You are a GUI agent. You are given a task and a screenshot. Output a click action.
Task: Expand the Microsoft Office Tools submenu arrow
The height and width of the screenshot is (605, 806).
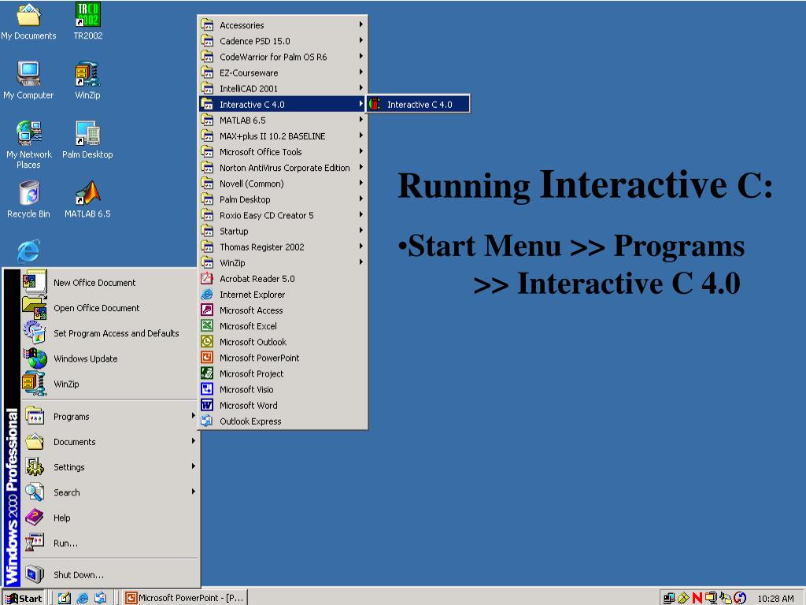[360, 151]
